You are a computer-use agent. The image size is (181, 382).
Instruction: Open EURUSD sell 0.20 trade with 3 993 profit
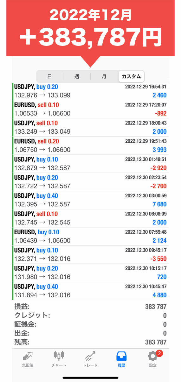click(91, 146)
